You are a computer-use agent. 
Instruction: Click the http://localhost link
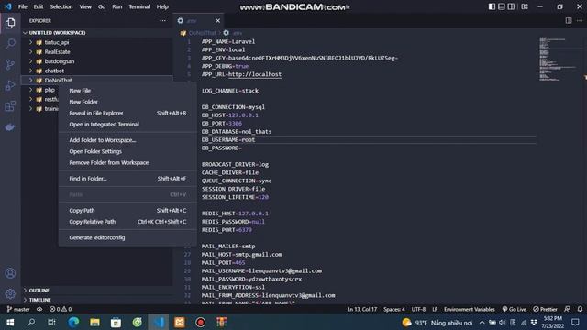pyautogui.click(x=255, y=74)
